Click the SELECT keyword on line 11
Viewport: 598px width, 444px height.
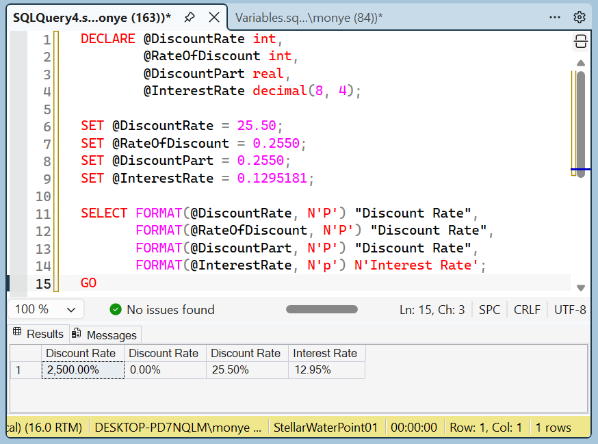104,213
